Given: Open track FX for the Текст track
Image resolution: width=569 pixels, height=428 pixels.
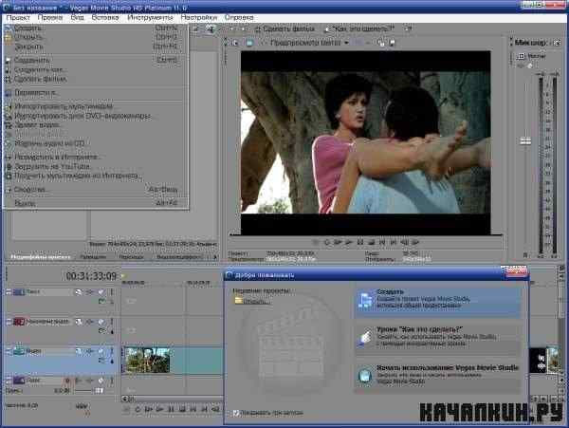Looking at the screenshot, I should 89,292.
